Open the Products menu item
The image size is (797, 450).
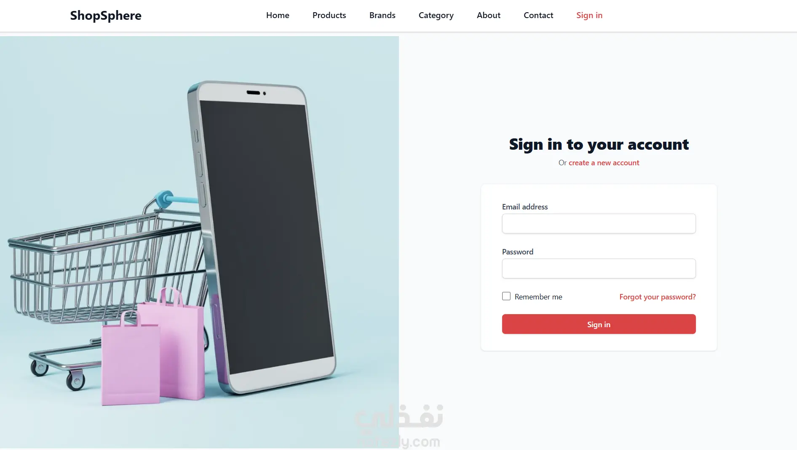tap(329, 15)
